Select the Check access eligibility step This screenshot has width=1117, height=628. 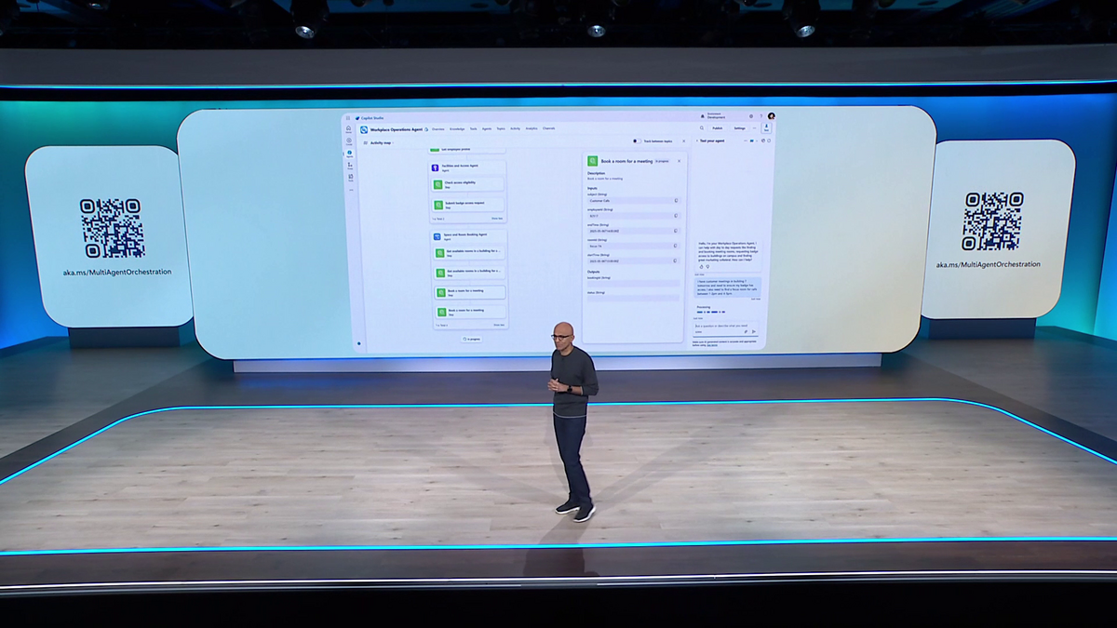point(468,184)
